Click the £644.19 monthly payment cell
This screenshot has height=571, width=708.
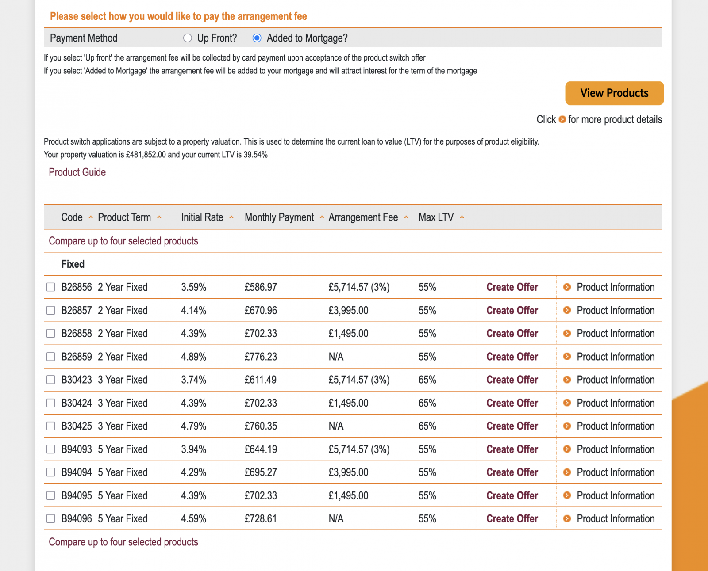(x=261, y=449)
